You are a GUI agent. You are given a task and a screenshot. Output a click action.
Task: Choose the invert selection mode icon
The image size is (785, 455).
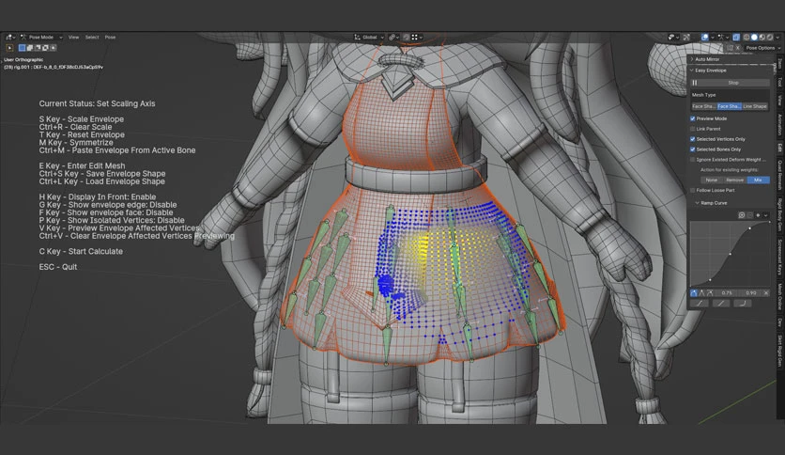[45, 48]
